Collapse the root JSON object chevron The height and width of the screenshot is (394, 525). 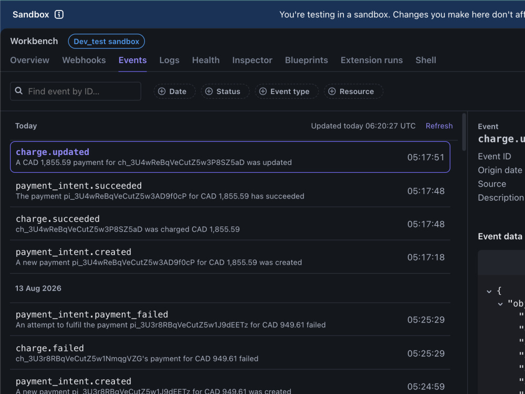click(x=489, y=291)
